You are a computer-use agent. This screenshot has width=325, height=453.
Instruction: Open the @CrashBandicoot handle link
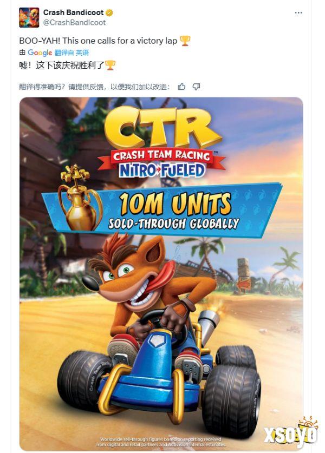coord(74,23)
